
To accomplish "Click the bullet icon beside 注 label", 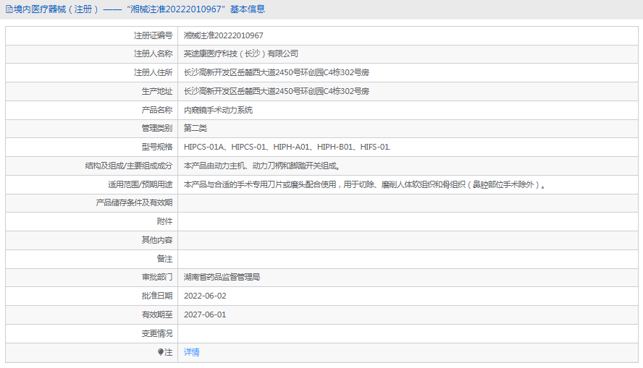I will pyautogui.click(x=161, y=352).
